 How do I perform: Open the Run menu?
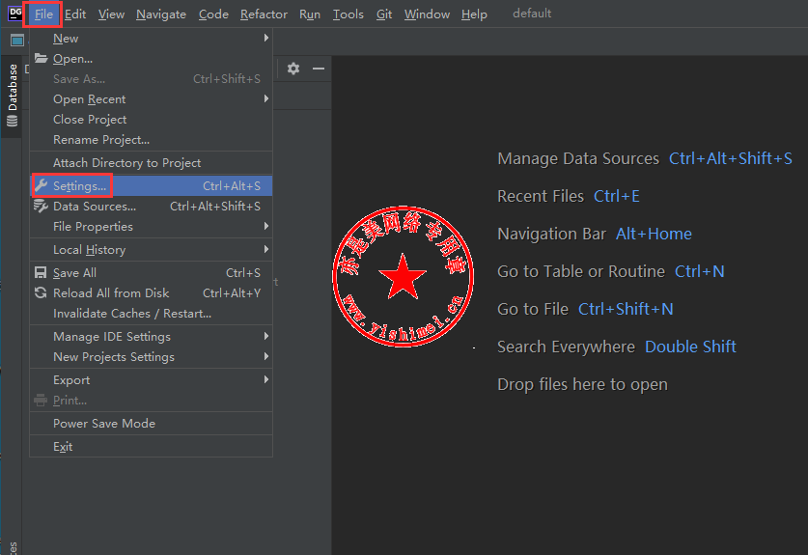[310, 14]
